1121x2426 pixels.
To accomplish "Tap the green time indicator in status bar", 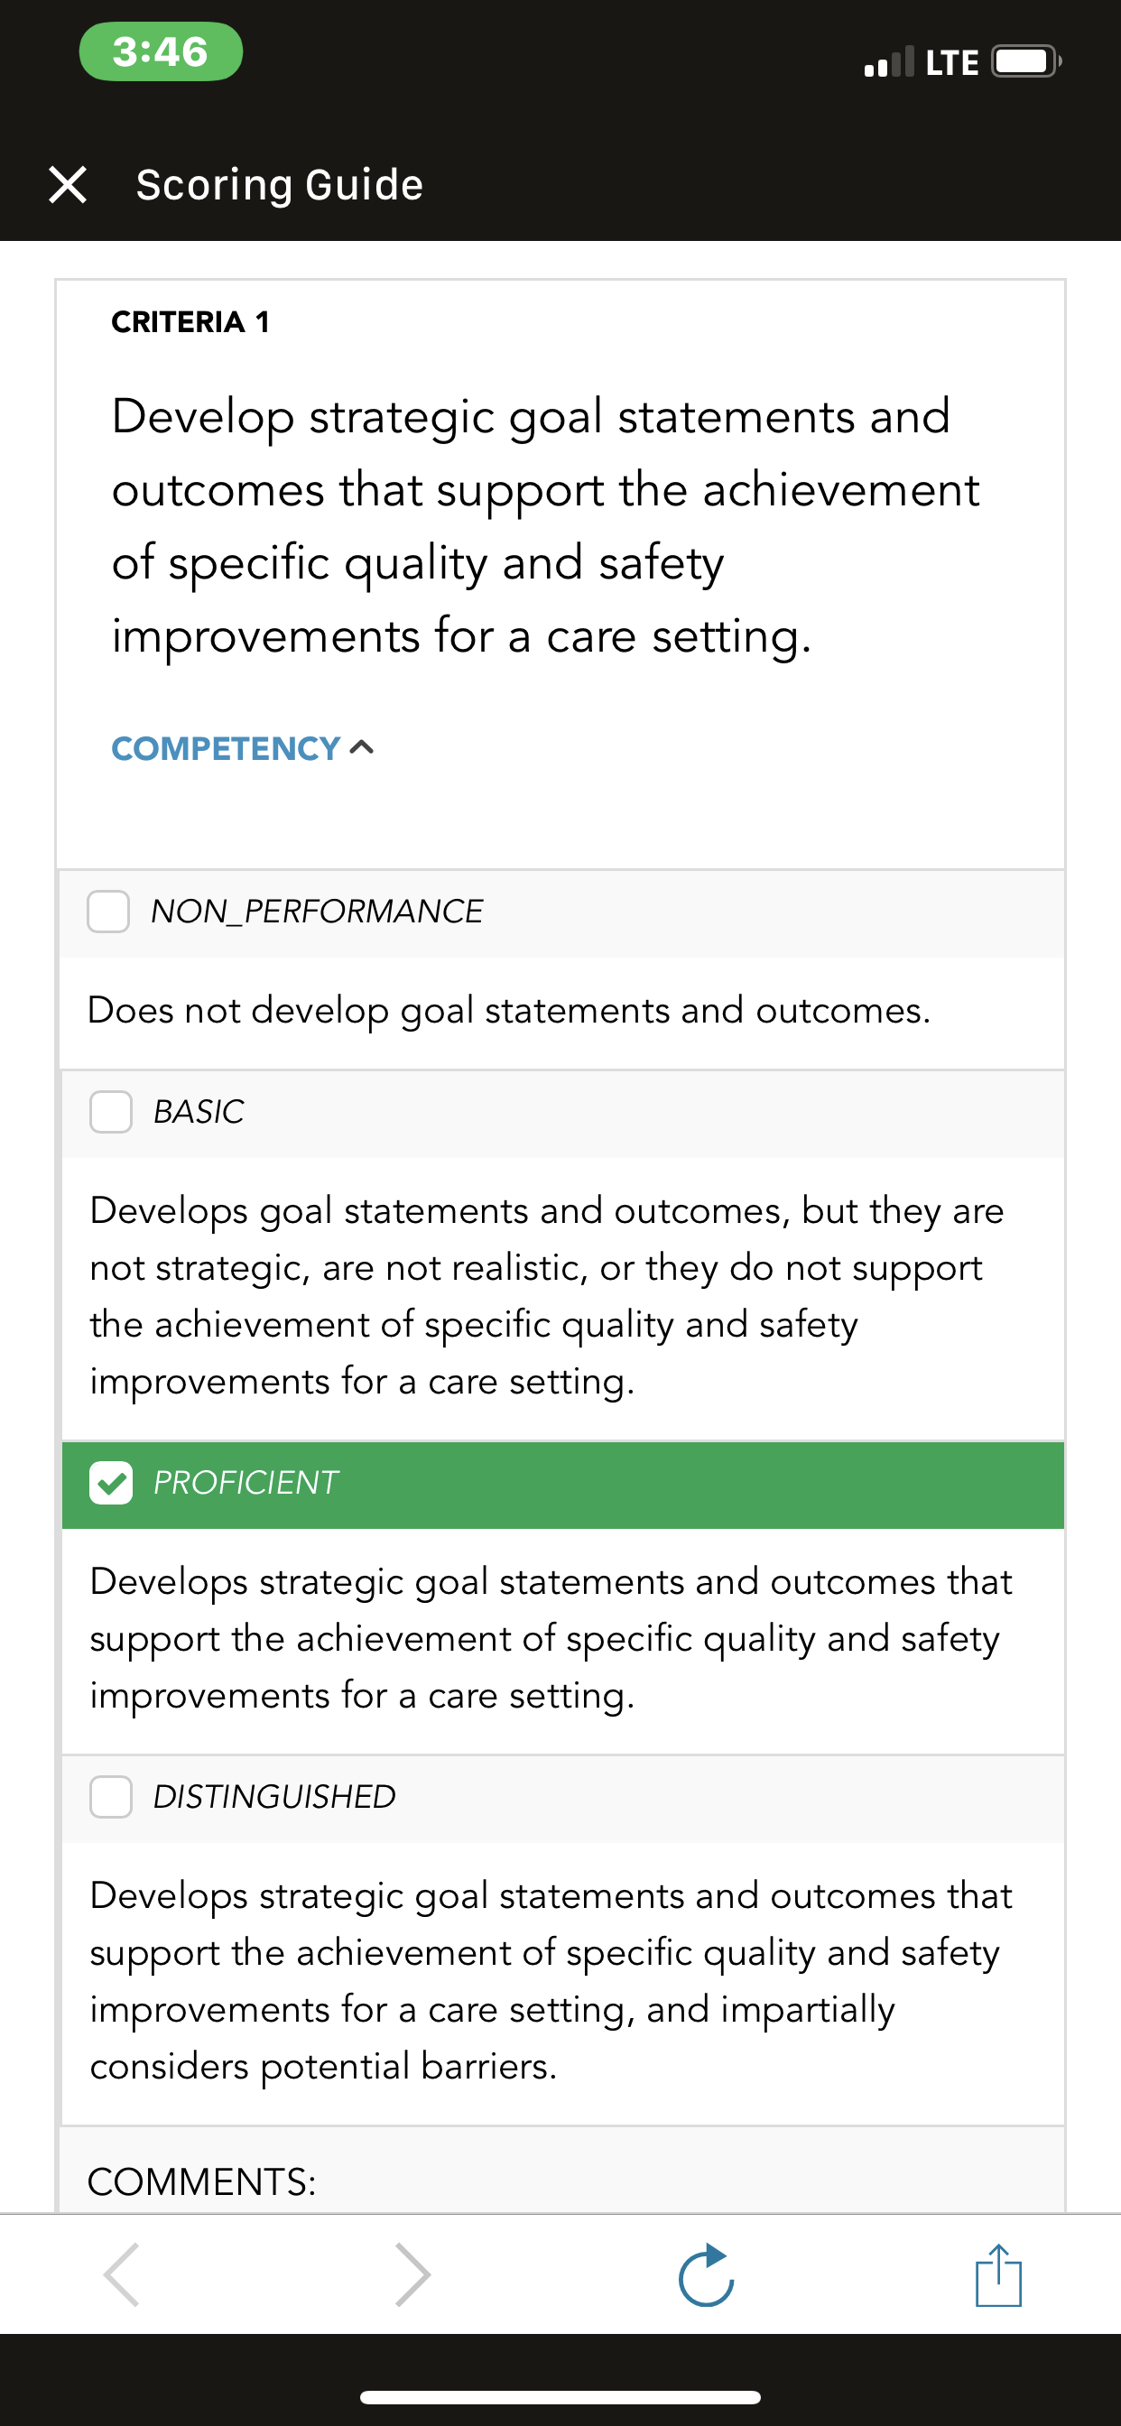I will [x=161, y=51].
